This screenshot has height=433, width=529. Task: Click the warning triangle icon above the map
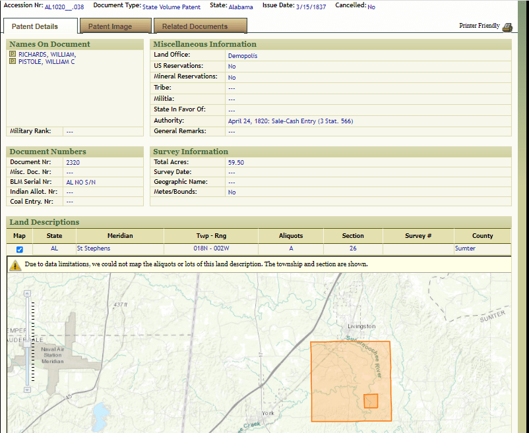(15, 265)
